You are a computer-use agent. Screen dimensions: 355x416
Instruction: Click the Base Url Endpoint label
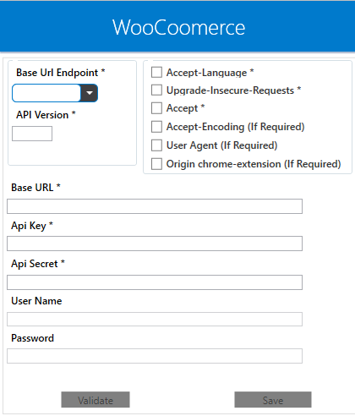click(61, 73)
